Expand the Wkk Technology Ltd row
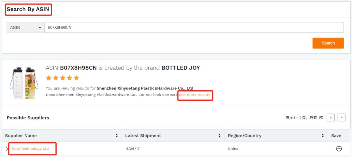Viewport: 352px width, 157px height. tap(7, 149)
